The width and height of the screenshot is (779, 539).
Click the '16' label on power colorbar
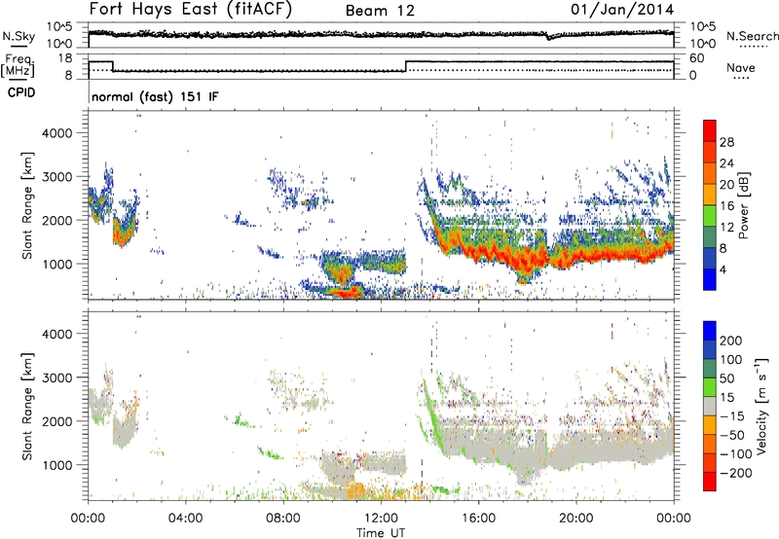[x=726, y=206]
